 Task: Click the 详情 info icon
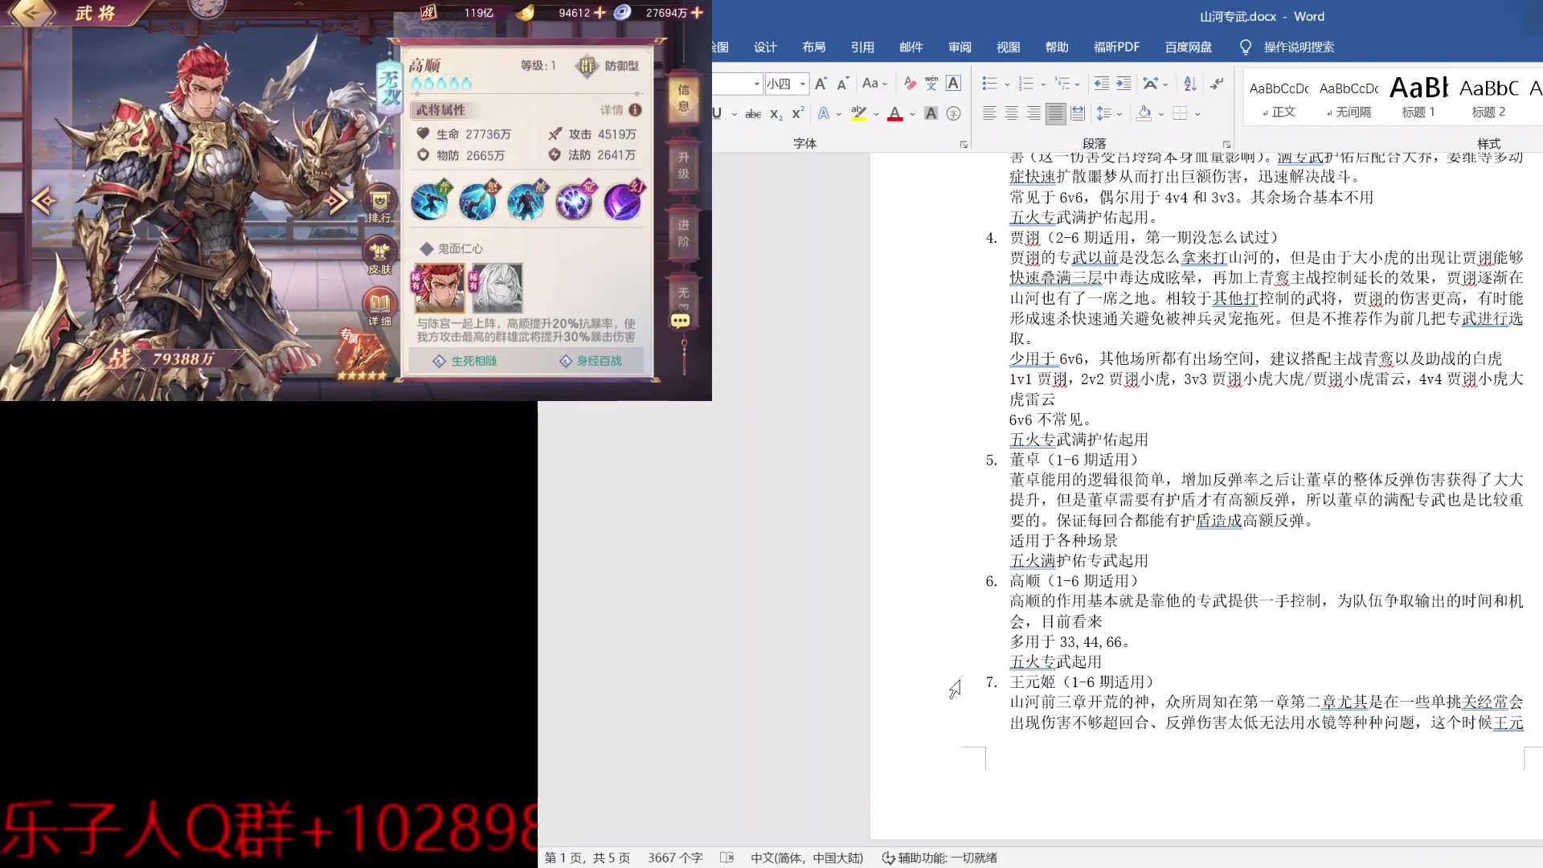[x=635, y=110]
